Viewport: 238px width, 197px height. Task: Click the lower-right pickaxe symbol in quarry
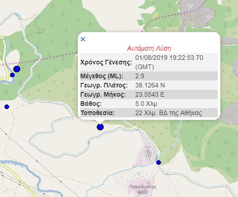210,17
